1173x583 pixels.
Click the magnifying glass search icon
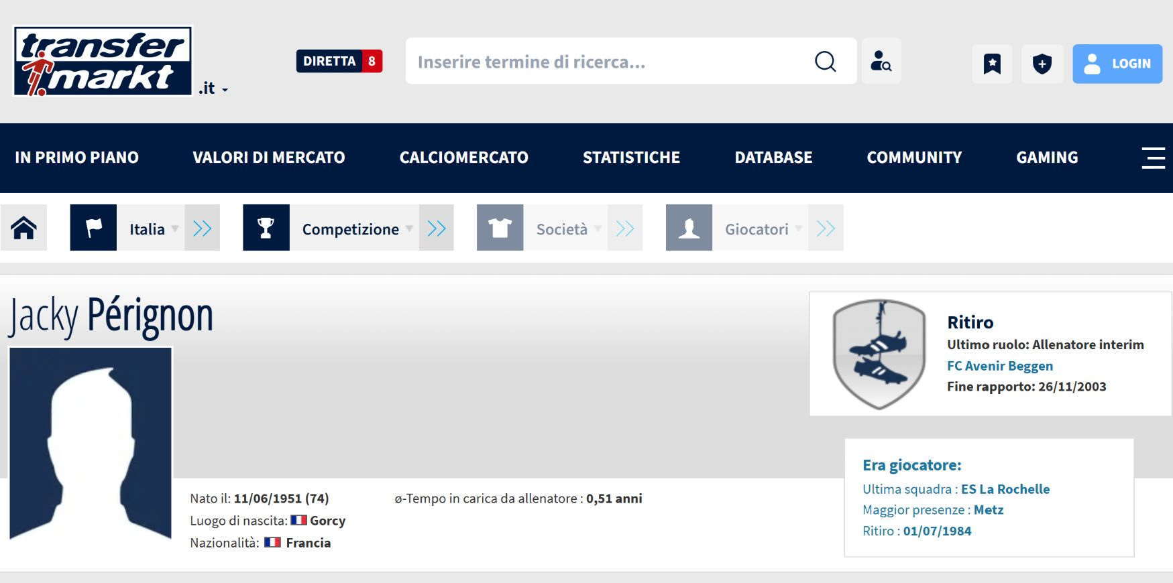(825, 62)
